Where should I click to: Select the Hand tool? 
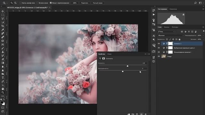pos(3,89)
